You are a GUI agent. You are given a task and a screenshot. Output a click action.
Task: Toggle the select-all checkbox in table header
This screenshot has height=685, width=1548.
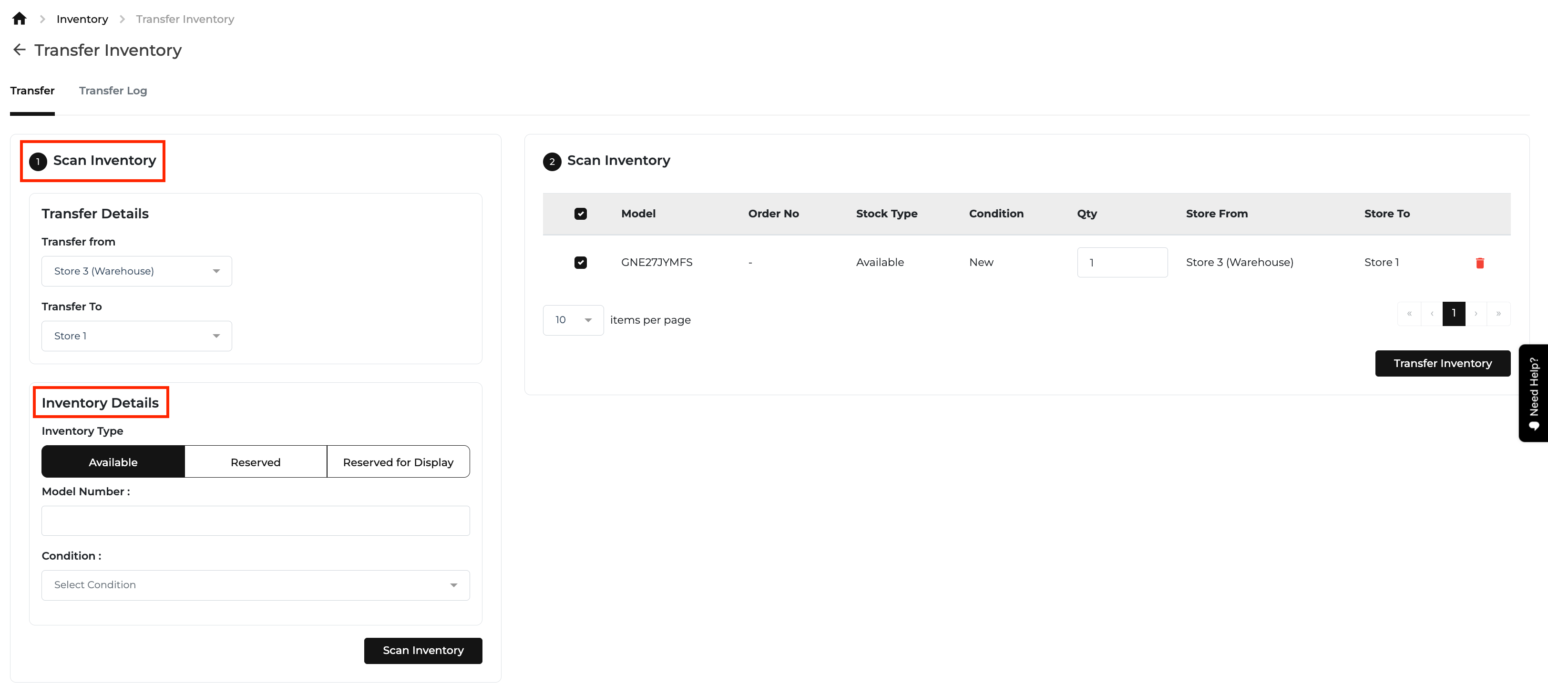point(581,214)
